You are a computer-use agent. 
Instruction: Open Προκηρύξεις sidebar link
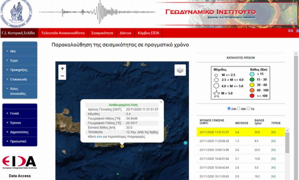pos(20,70)
